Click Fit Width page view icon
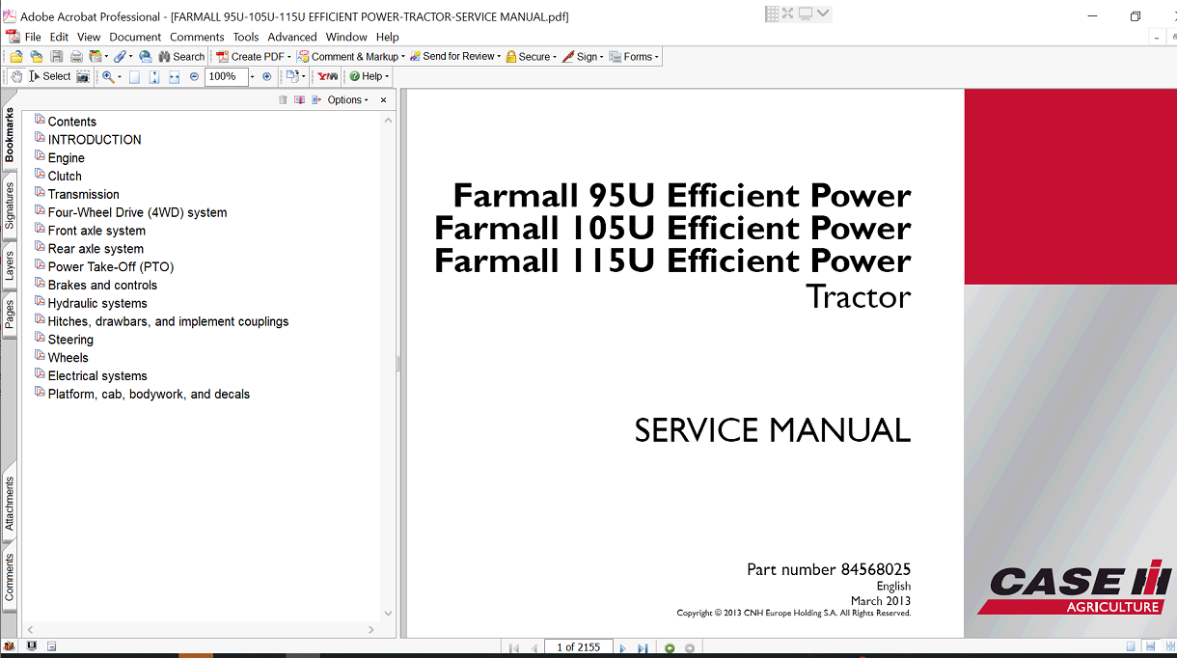Viewport: 1177px width, 658px height. 173,76
